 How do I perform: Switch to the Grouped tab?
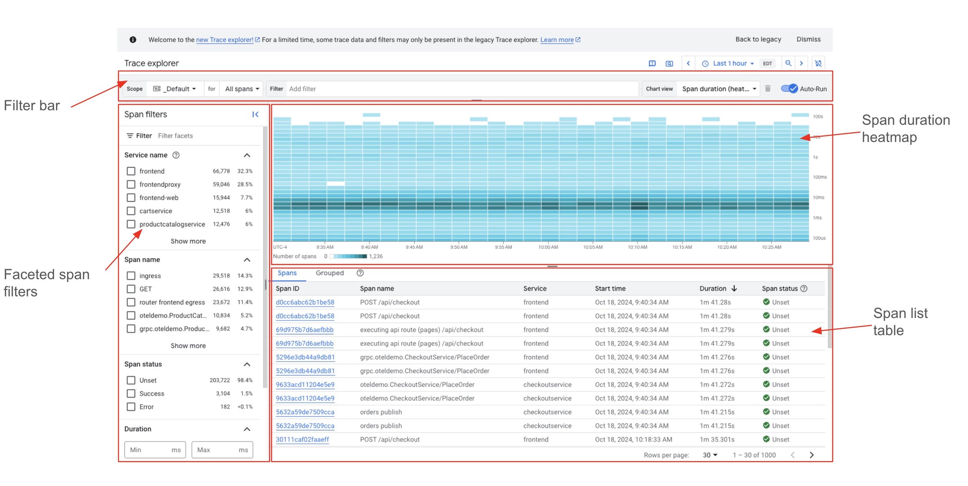point(330,273)
